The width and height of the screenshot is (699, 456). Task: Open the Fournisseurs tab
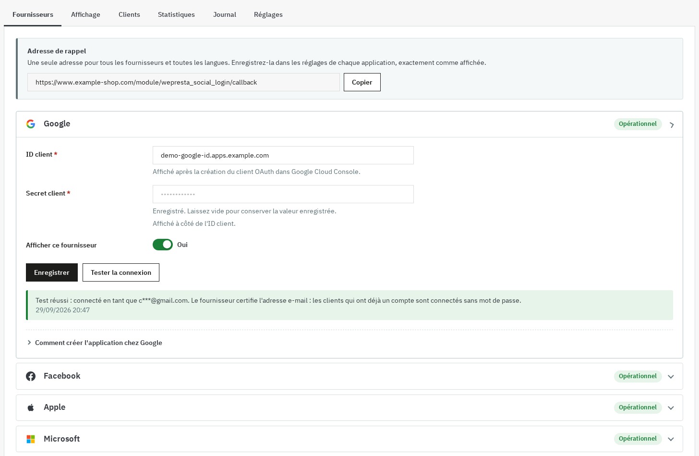click(x=33, y=14)
